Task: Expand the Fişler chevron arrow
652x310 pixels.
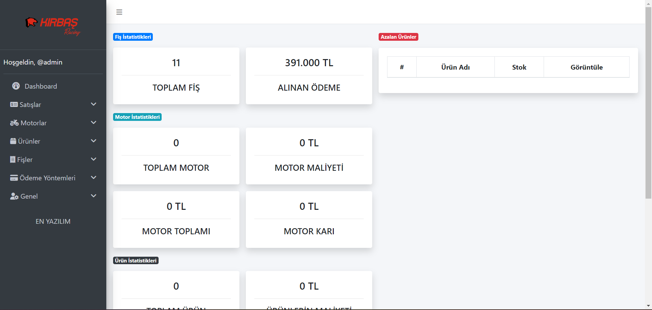Action: (x=94, y=159)
